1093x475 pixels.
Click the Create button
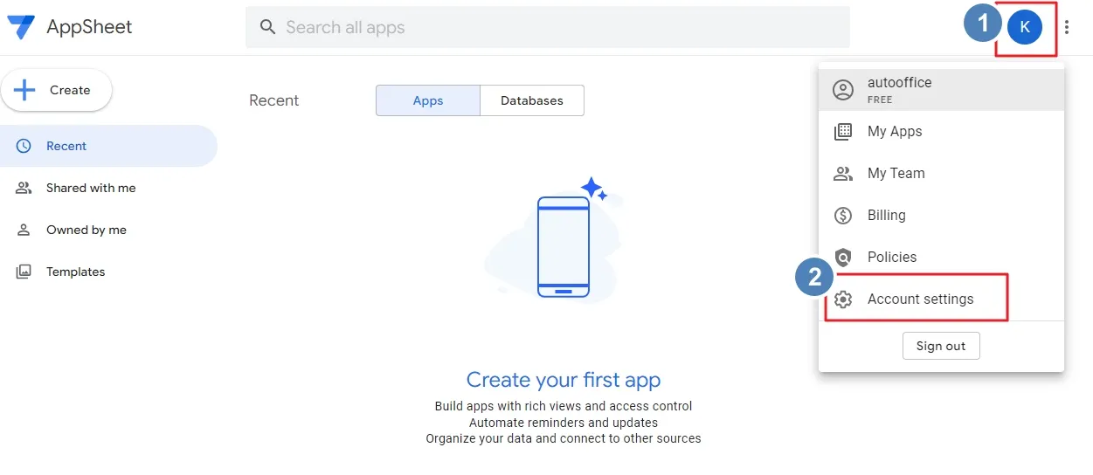coord(57,90)
